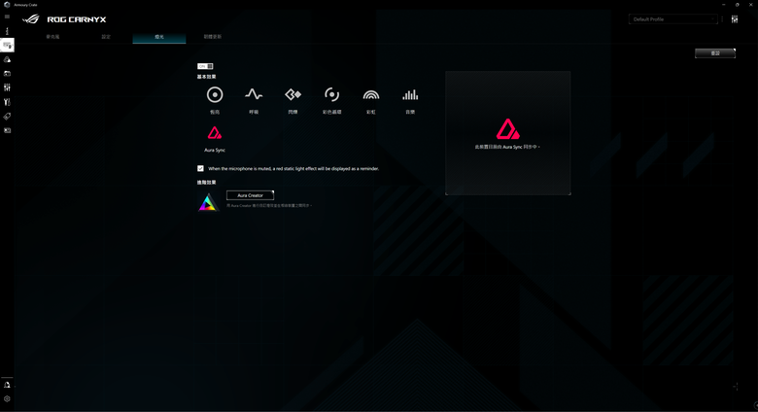Open the highlighted Devices icon in sidebar
Image resolution: width=758 pixels, height=412 pixels.
click(x=7, y=45)
